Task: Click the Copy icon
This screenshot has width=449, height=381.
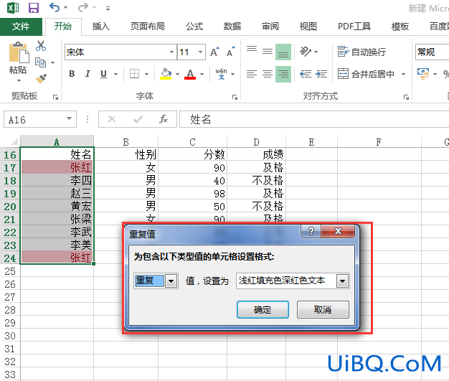Action: point(41,62)
